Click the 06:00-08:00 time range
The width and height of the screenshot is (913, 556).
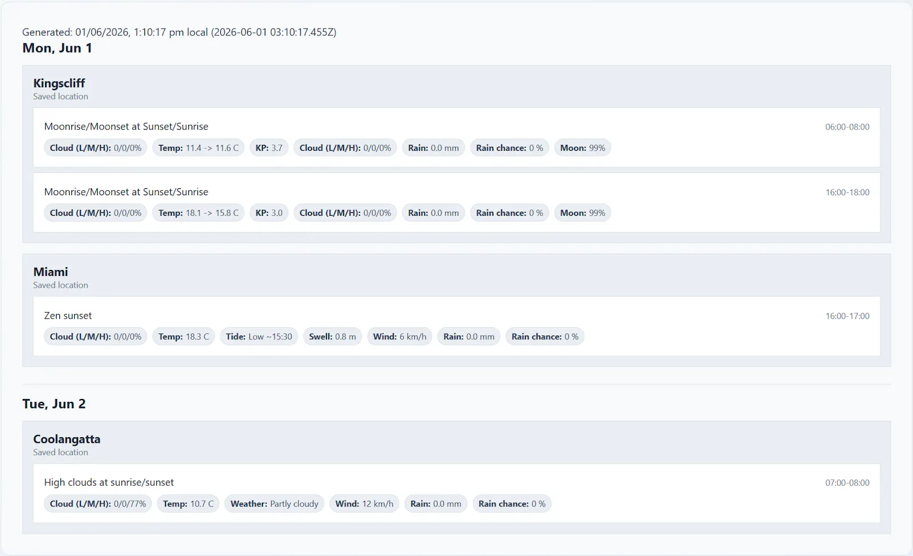[847, 127]
